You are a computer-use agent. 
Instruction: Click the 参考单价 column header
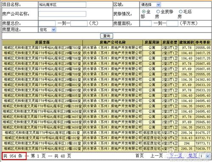pos(203,42)
